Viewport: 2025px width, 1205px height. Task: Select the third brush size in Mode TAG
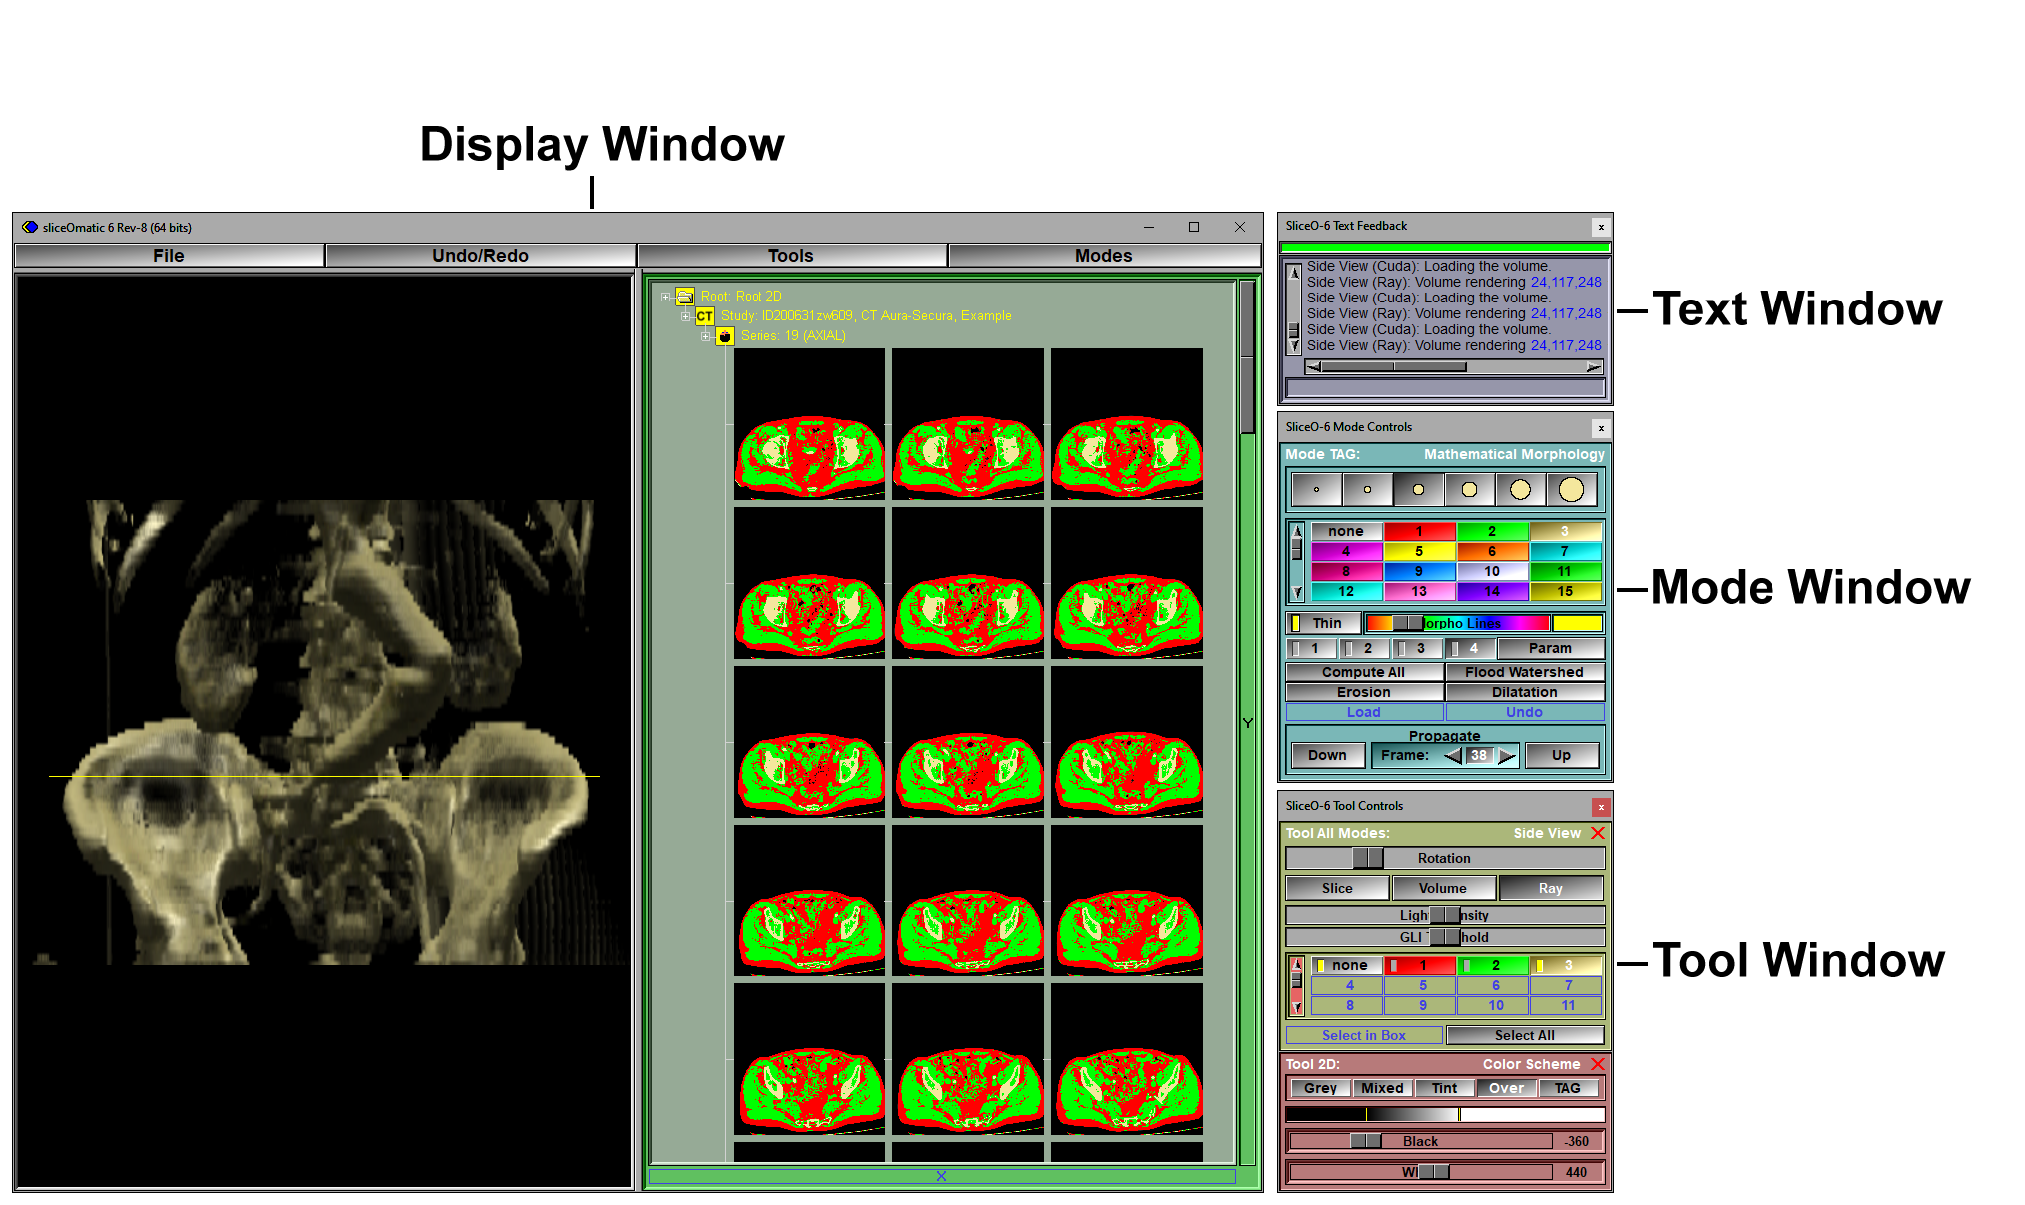[1418, 490]
